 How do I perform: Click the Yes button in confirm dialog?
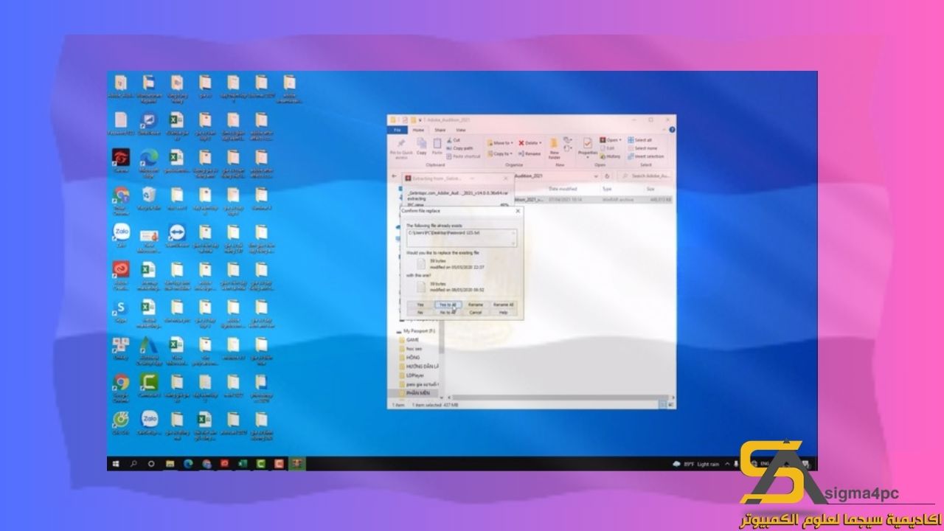[x=420, y=305]
